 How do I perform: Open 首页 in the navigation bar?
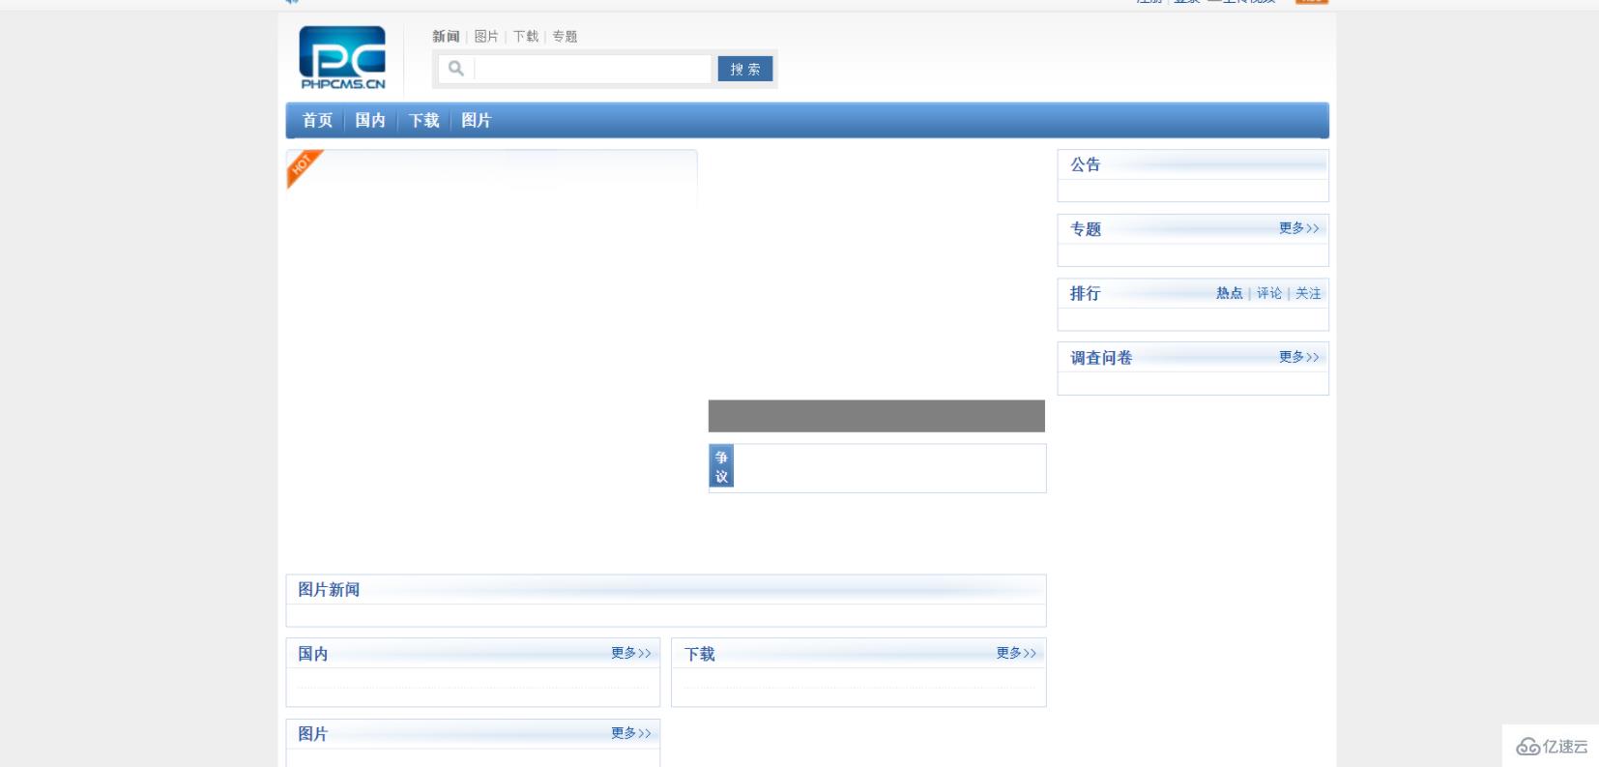click(317, 120)
